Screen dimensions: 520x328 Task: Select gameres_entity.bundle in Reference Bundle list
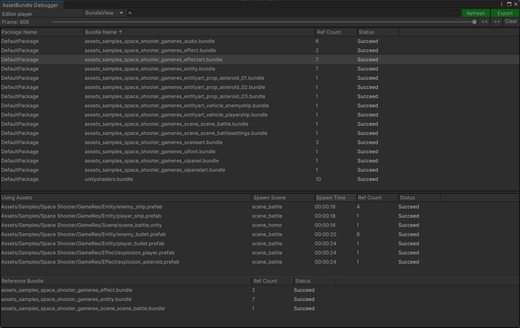(260, 299)
